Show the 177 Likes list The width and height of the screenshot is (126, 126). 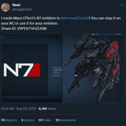click(x=45, y=120)
